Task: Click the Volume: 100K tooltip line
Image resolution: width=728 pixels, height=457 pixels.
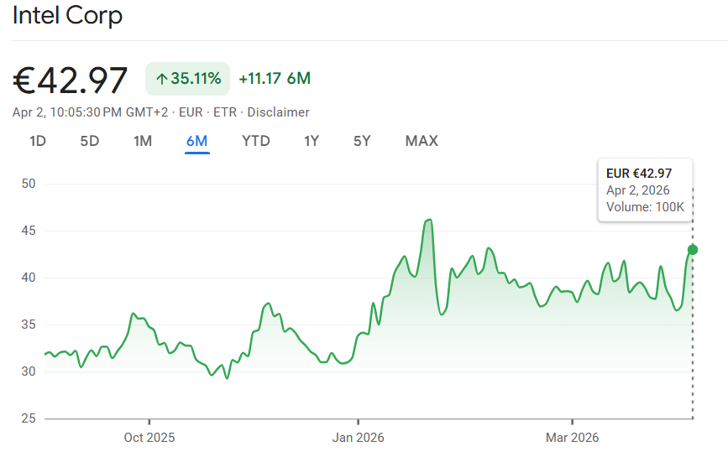Action: 645,207
